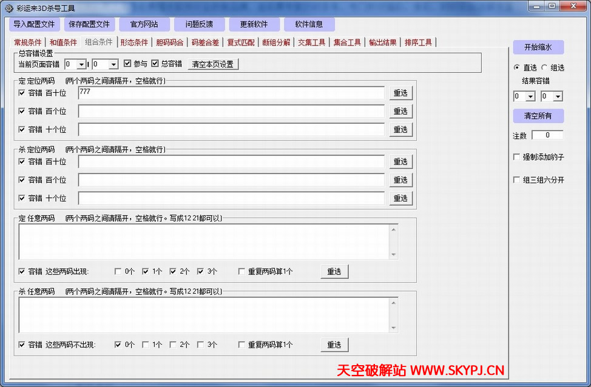Click 更新软件 to update the software
591x387 pixels.
point(254,24)
